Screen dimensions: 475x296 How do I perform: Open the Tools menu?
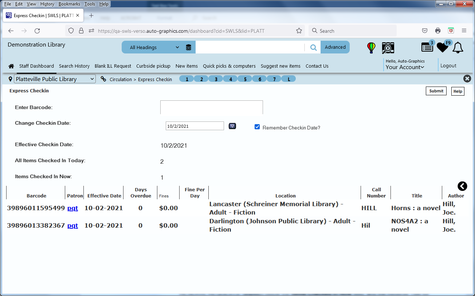[90, 4]
